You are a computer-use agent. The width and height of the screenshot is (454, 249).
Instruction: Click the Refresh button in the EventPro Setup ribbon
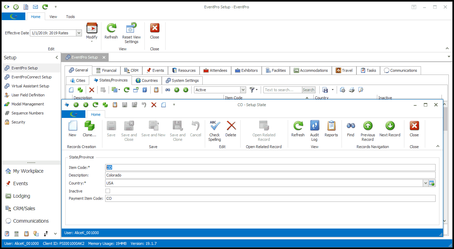[x=111, y=31]
